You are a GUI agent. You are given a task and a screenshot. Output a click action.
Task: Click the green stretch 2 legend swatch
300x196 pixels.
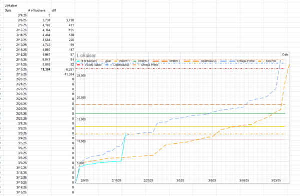coord(135,61)
